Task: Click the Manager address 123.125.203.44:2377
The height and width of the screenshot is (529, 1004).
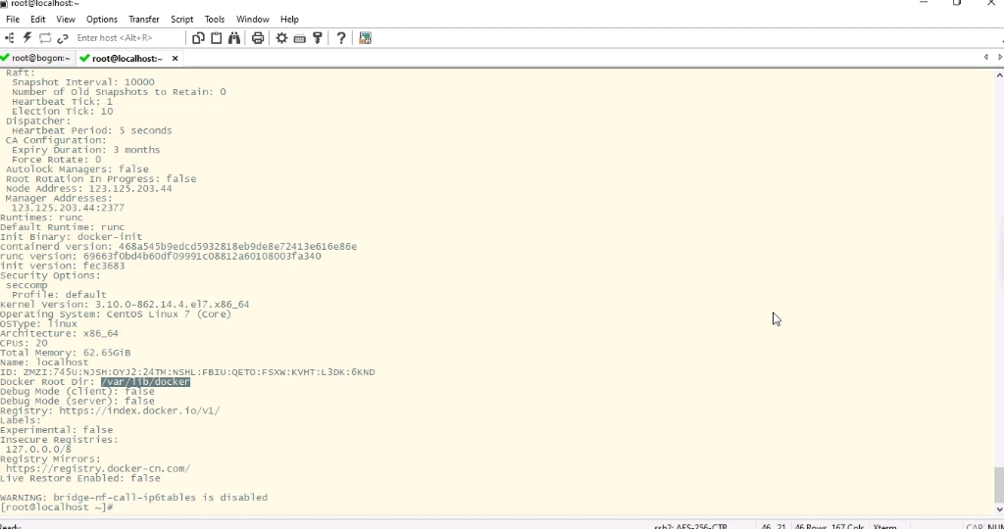Action: click(x=68, y=208)
